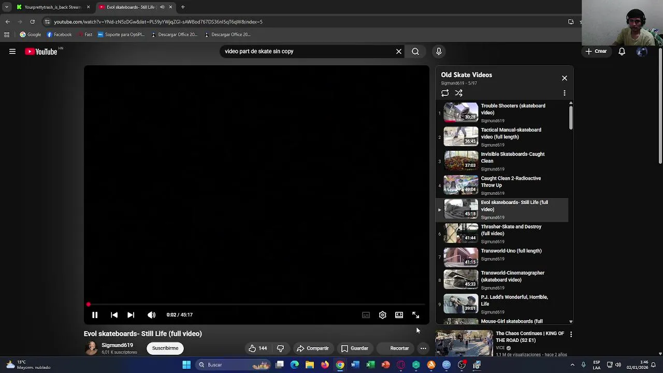Click the magnifier search button
This screenshot has width=663, height=373.
[x=415, y=51]
